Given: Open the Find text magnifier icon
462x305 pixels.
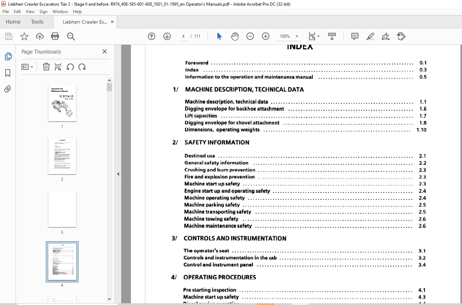Looking at the screenshot, I should (71, 36).
